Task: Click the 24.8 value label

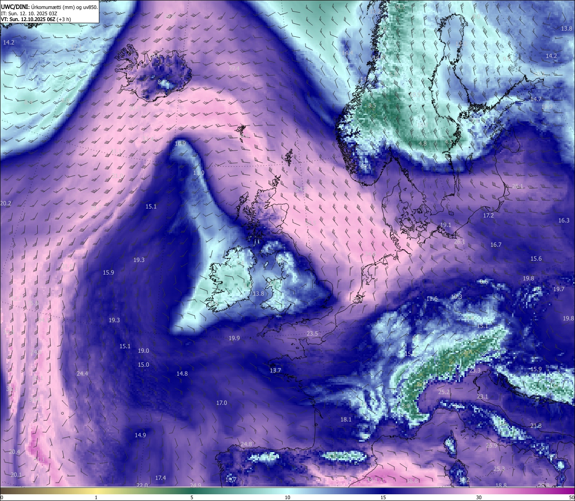Action: click(246, 444)
